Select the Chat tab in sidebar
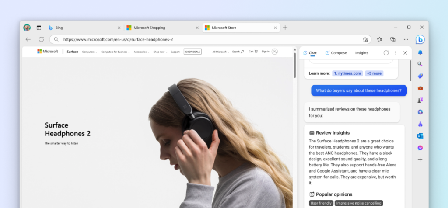 tap(310, 53)
